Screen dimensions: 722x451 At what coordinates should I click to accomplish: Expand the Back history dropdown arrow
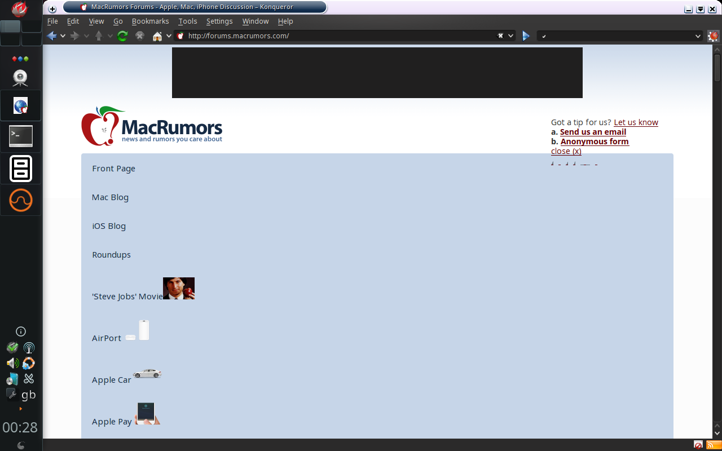pos(63,36)
